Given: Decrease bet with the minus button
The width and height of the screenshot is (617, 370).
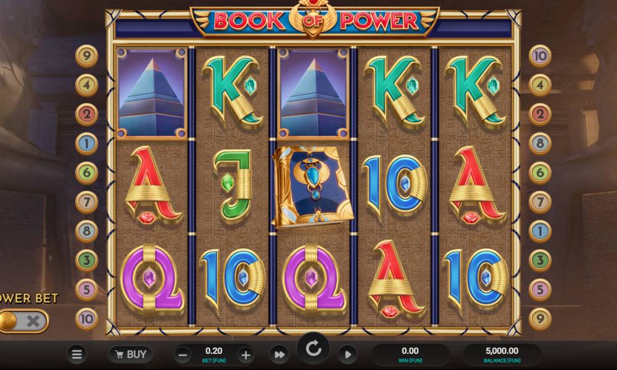Looking at the screenshot, I should click(183, 355).
